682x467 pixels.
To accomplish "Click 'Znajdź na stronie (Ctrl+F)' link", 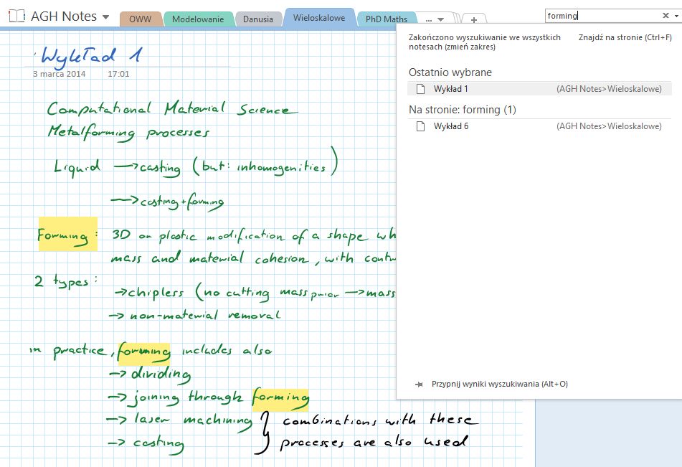I will 625,38.
